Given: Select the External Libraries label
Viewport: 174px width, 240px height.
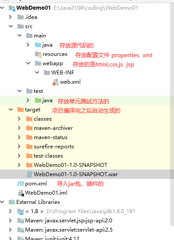Looking at the screenshot, I should pyautogui.click(x=38, y=202).
